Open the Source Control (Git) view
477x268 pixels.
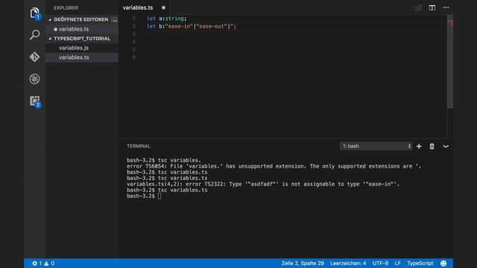coord(35,57)
